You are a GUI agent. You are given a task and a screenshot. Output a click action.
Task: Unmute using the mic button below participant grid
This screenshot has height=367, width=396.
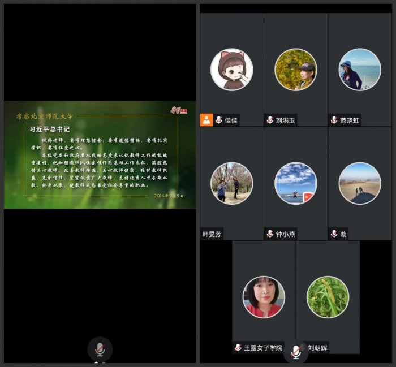tap(296, 352)
